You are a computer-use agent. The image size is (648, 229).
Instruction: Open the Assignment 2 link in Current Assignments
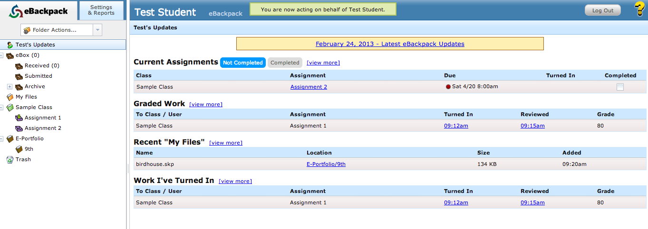click(x=309, y=87)
